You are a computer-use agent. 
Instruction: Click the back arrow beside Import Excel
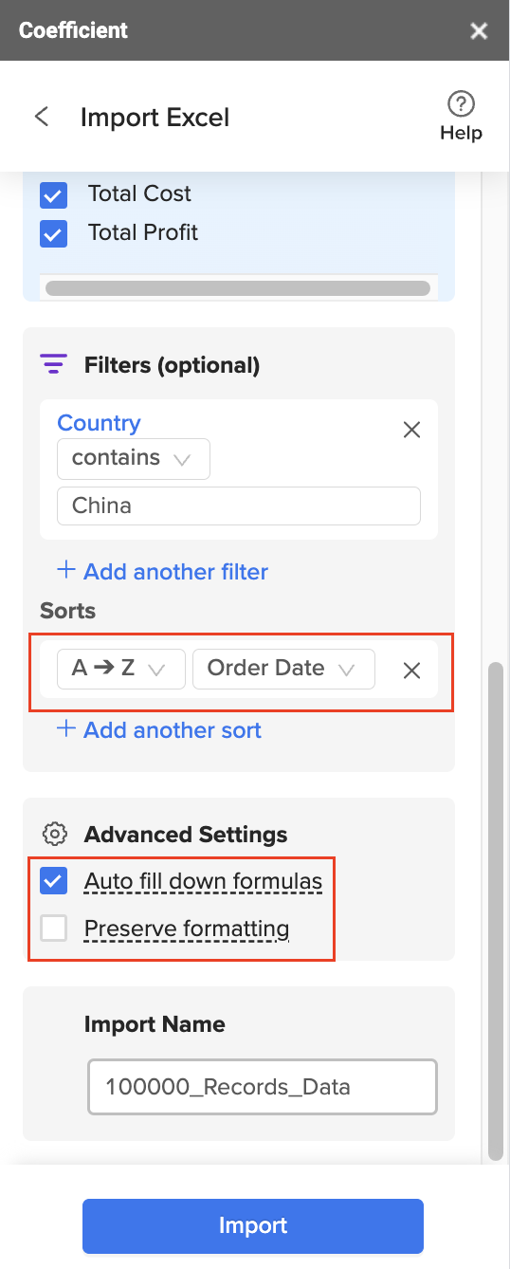click(x=41, y=117)
